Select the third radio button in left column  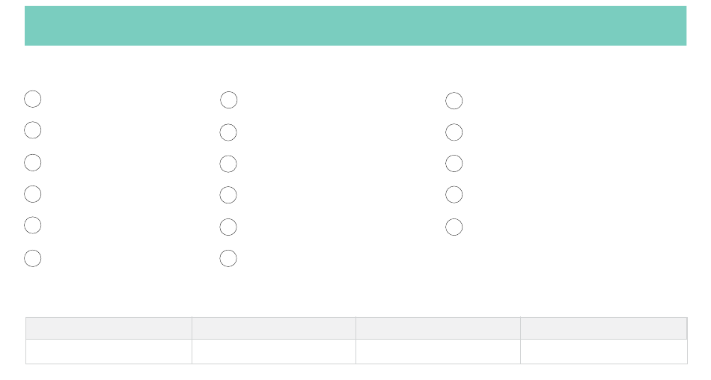click(x=33, y=162)
